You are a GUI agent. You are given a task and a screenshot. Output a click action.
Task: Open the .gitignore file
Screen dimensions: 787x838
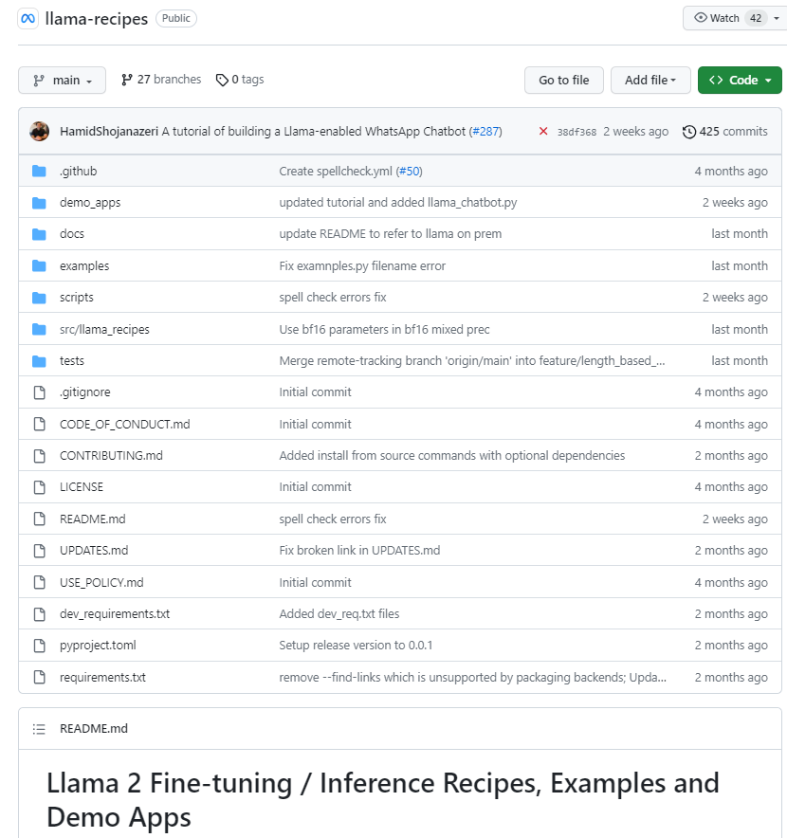tap(85, 392)
